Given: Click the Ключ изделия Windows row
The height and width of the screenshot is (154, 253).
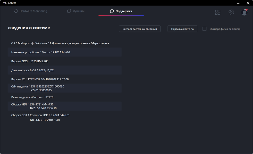Looking at the screenshot, I should (x=64, y=97).
